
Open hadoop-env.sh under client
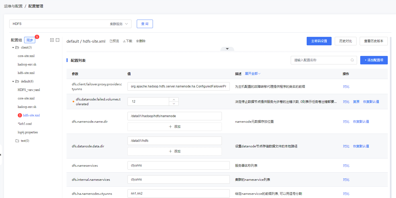(27, 64)
